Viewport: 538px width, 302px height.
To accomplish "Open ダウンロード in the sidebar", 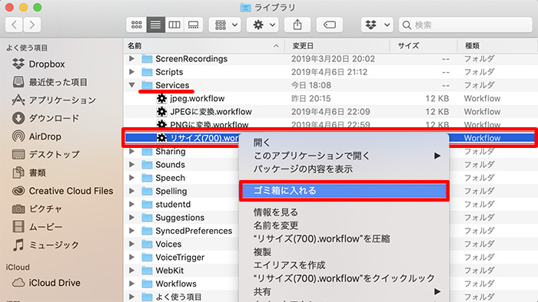I will click(45, 118).
